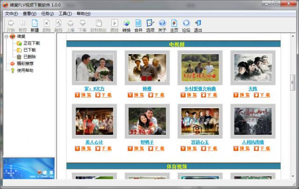Click the 野鸭子 couple thumbnail
Screen dimensions: 299x189
pos(147,121)
